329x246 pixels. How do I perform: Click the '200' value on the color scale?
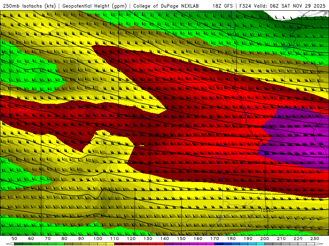tap(264, 239)
